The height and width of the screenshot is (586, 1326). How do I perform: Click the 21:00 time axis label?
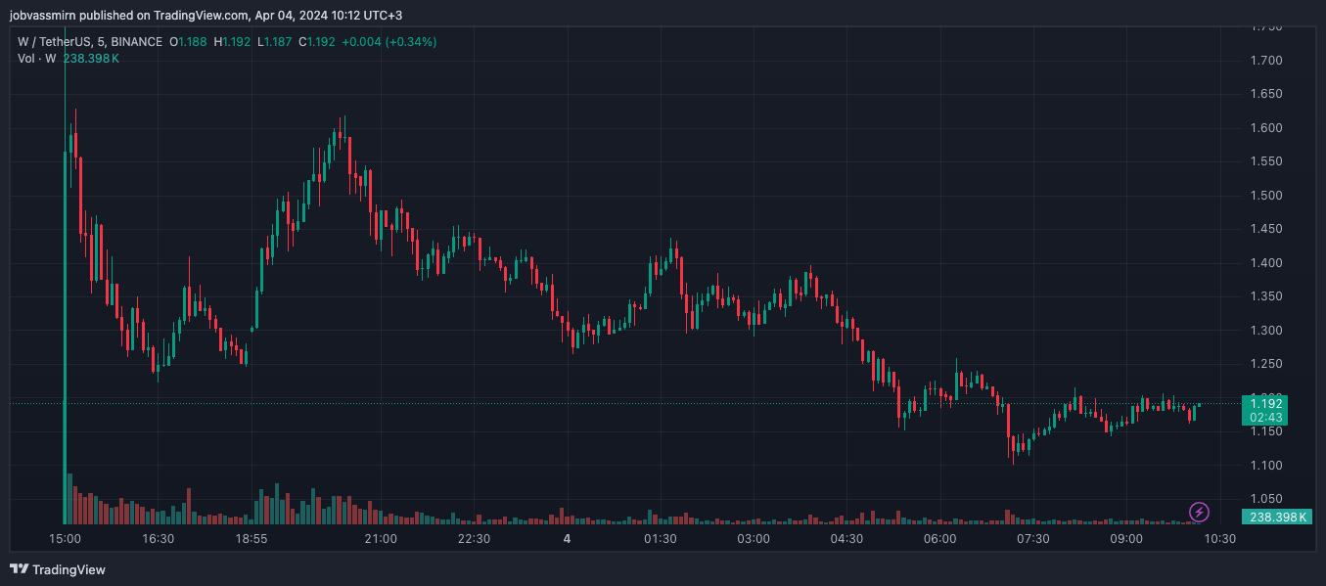click(x=381, y=539)
